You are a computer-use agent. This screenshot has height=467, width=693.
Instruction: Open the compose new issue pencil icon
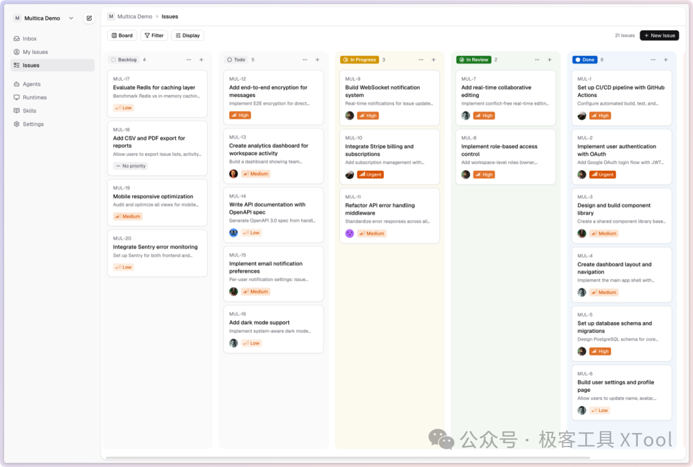point(89,18)
